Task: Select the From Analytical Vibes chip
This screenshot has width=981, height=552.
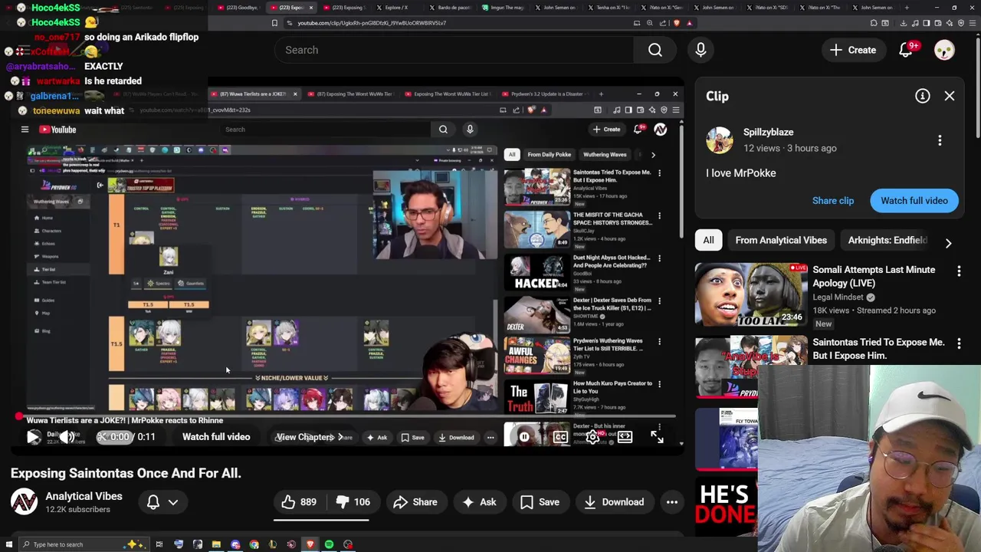Action: pyautogui.click(x=781, y=240)
